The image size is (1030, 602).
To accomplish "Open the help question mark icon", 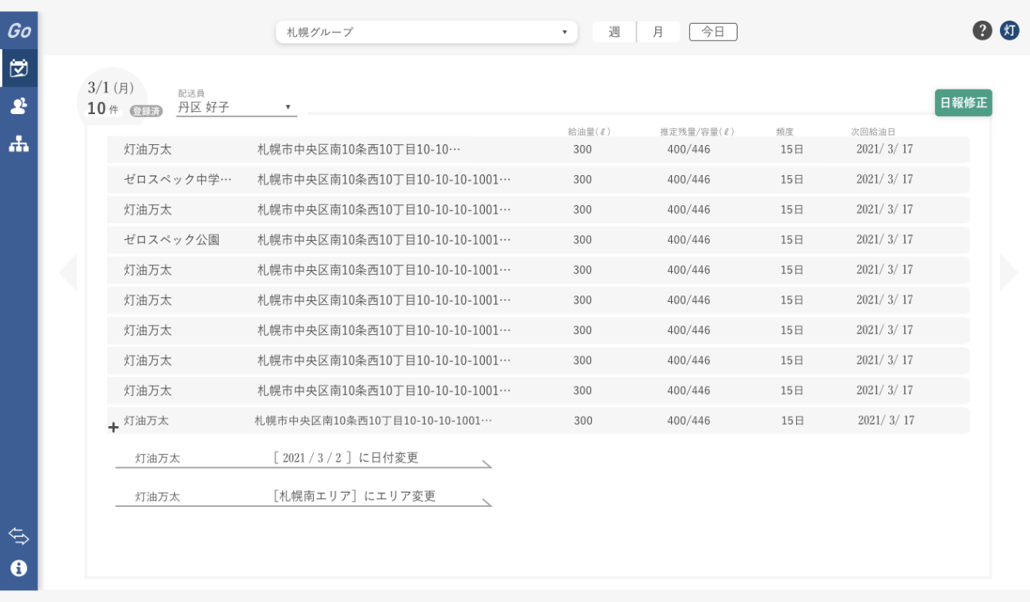I will point(982,31).
